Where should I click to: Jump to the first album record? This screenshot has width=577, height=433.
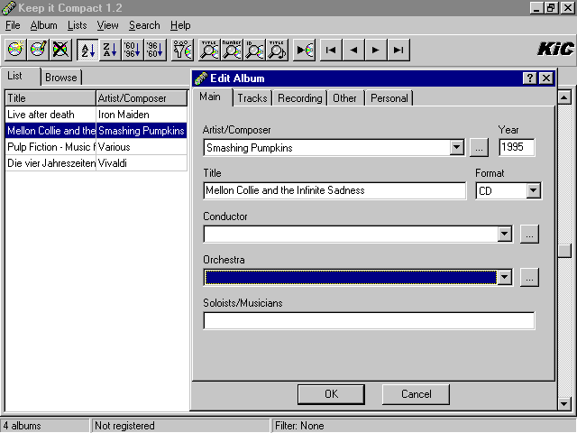coord(331,50)
